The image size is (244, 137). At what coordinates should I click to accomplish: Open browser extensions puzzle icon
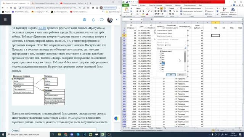point(93,8)
